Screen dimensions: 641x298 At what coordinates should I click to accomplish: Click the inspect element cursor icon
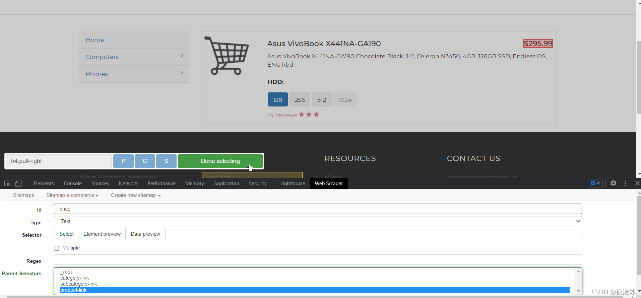[x=7, y=183]
